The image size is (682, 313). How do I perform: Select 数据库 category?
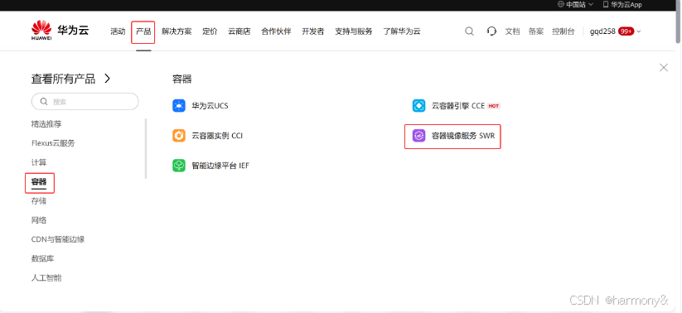click(42, 258)
